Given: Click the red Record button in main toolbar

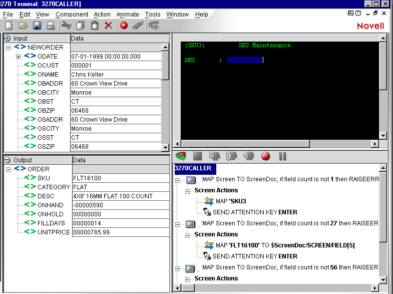Looking at the screenshot, I should (x=124, y=25).
